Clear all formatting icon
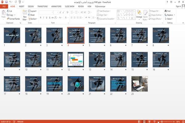The image size is (185, 123). (x=67, y=12)
